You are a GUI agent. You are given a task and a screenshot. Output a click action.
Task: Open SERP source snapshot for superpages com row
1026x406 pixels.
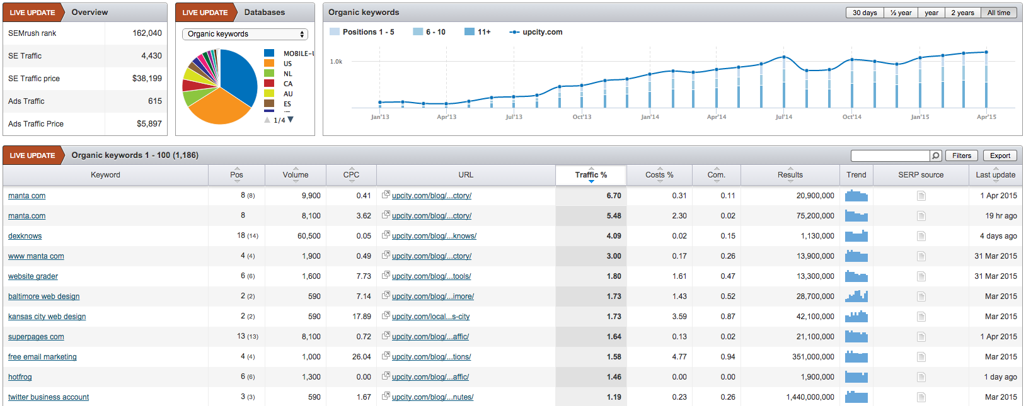click(921, 337)
